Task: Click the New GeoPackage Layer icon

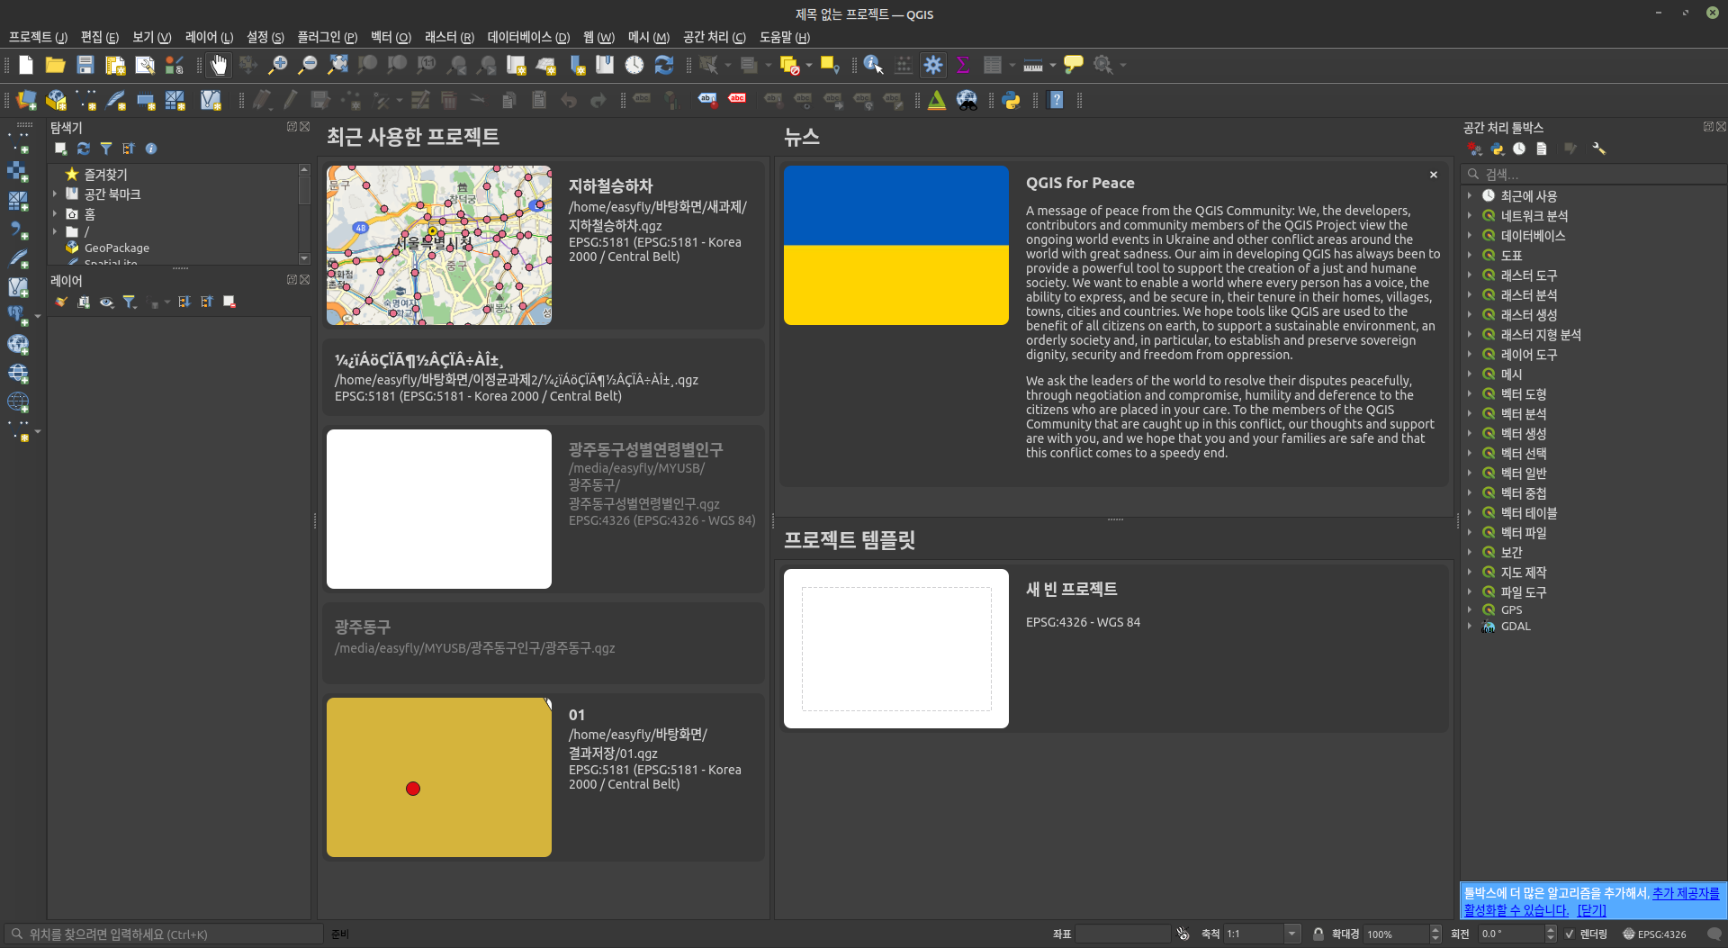Action: point(56,100)
